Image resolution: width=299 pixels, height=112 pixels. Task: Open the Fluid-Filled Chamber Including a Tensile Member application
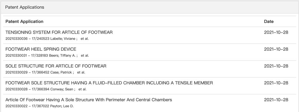click(109, 83)
